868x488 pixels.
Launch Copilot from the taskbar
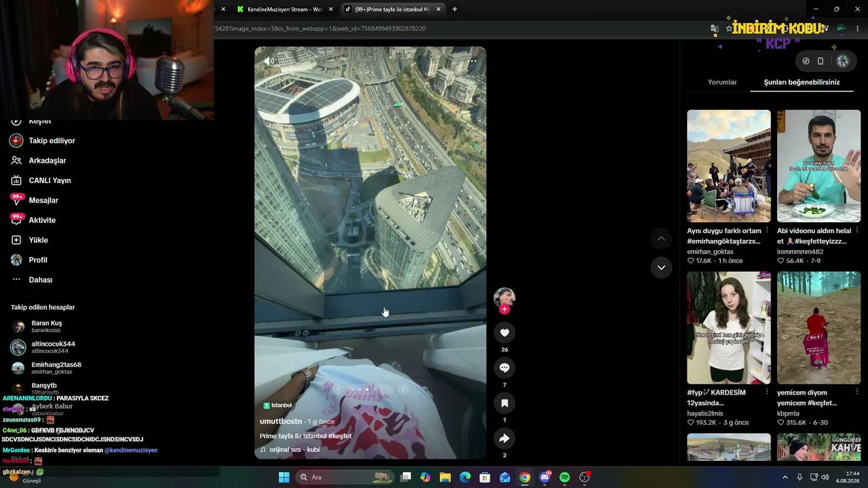pyautogui.click(x=425, y=477)
